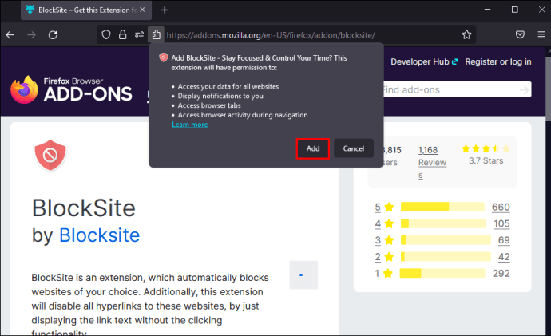Viewport: 551px width, 336px height.
Task: Open a new tab with the plus button
Action: [x=165, y=10]
